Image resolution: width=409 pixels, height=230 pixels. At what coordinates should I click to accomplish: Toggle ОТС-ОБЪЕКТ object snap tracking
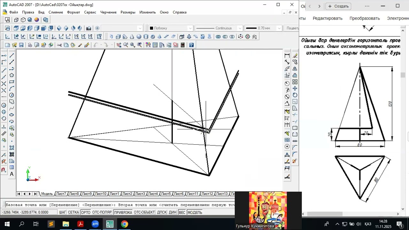[144, 212]
